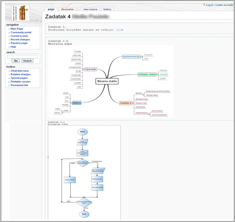Click the Go button
Image resolution: width=235 pixels, height=222 pixels.
click(x=16, y=61)
